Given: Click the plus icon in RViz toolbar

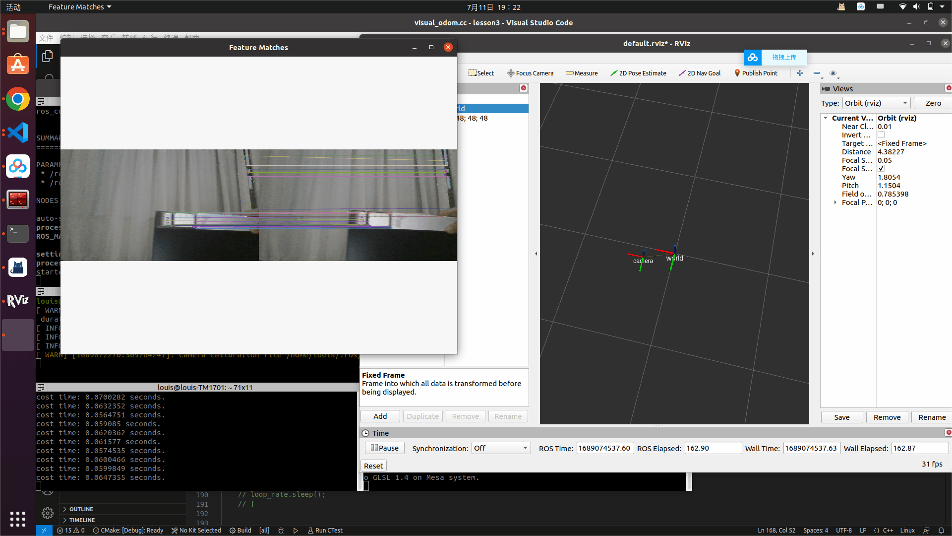Looking at the screenshot, I should click(x=800, y=73).
